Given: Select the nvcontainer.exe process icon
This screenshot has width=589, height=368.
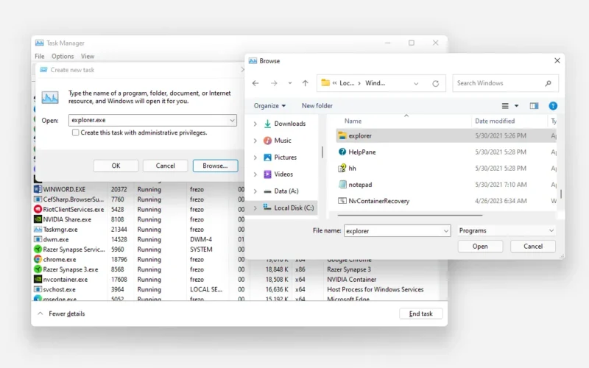Looking at the screenshot, I should coord(38,280).
